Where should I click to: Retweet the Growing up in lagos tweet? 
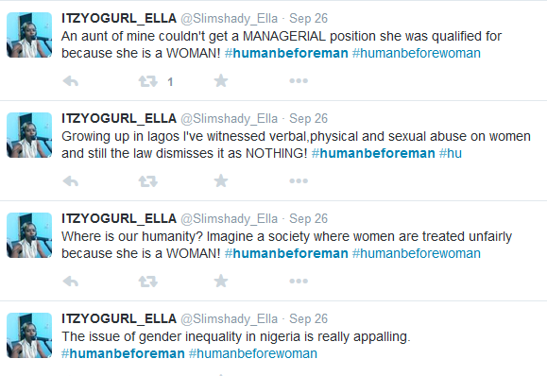pyautogui.click(x=148, y=181)
